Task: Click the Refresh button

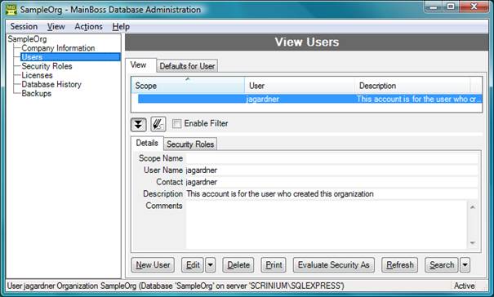Action: (400, 265)
